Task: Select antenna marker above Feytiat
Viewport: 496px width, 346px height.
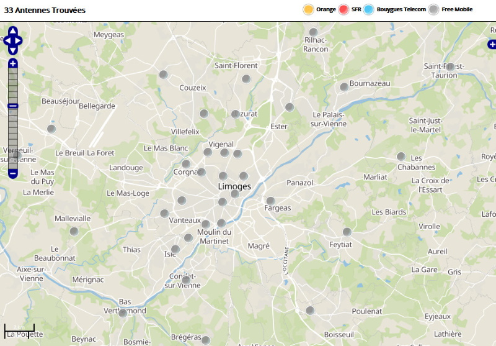Action: (x=347, y=232)
